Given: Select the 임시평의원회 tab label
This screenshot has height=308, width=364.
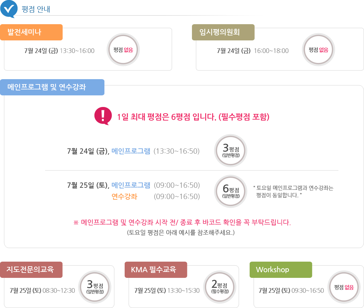Looking at the screenshot, I should coord(223,32).
